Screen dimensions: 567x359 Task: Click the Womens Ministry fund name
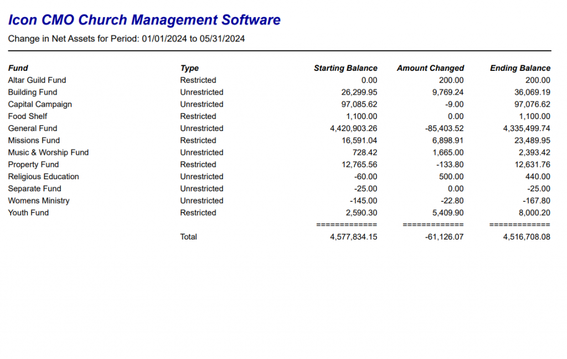point(39,201)
